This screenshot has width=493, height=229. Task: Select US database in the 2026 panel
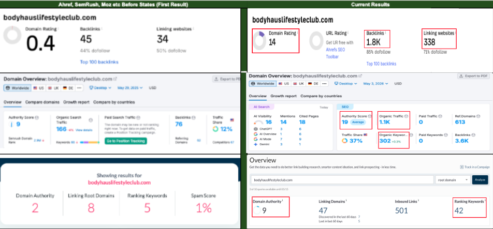click(x=284, y=84)
